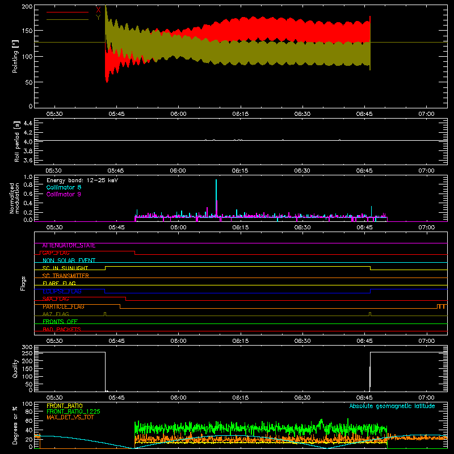Click the GAP_FLAG label
This screenshot has width=454, height=454.
point(56,253)
